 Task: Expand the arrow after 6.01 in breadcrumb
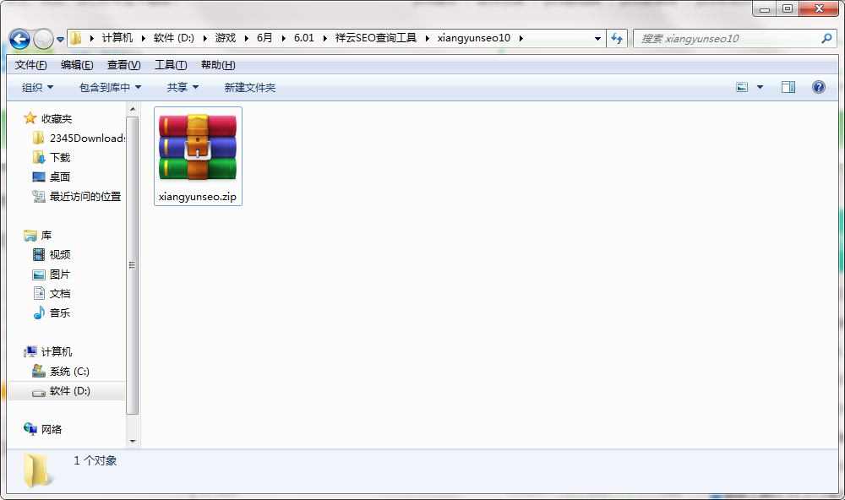[325, 38]
